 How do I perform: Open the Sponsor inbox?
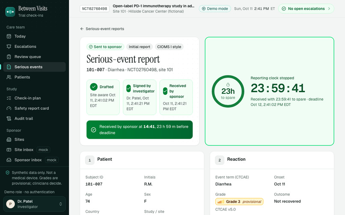click(x=34, y=160)
